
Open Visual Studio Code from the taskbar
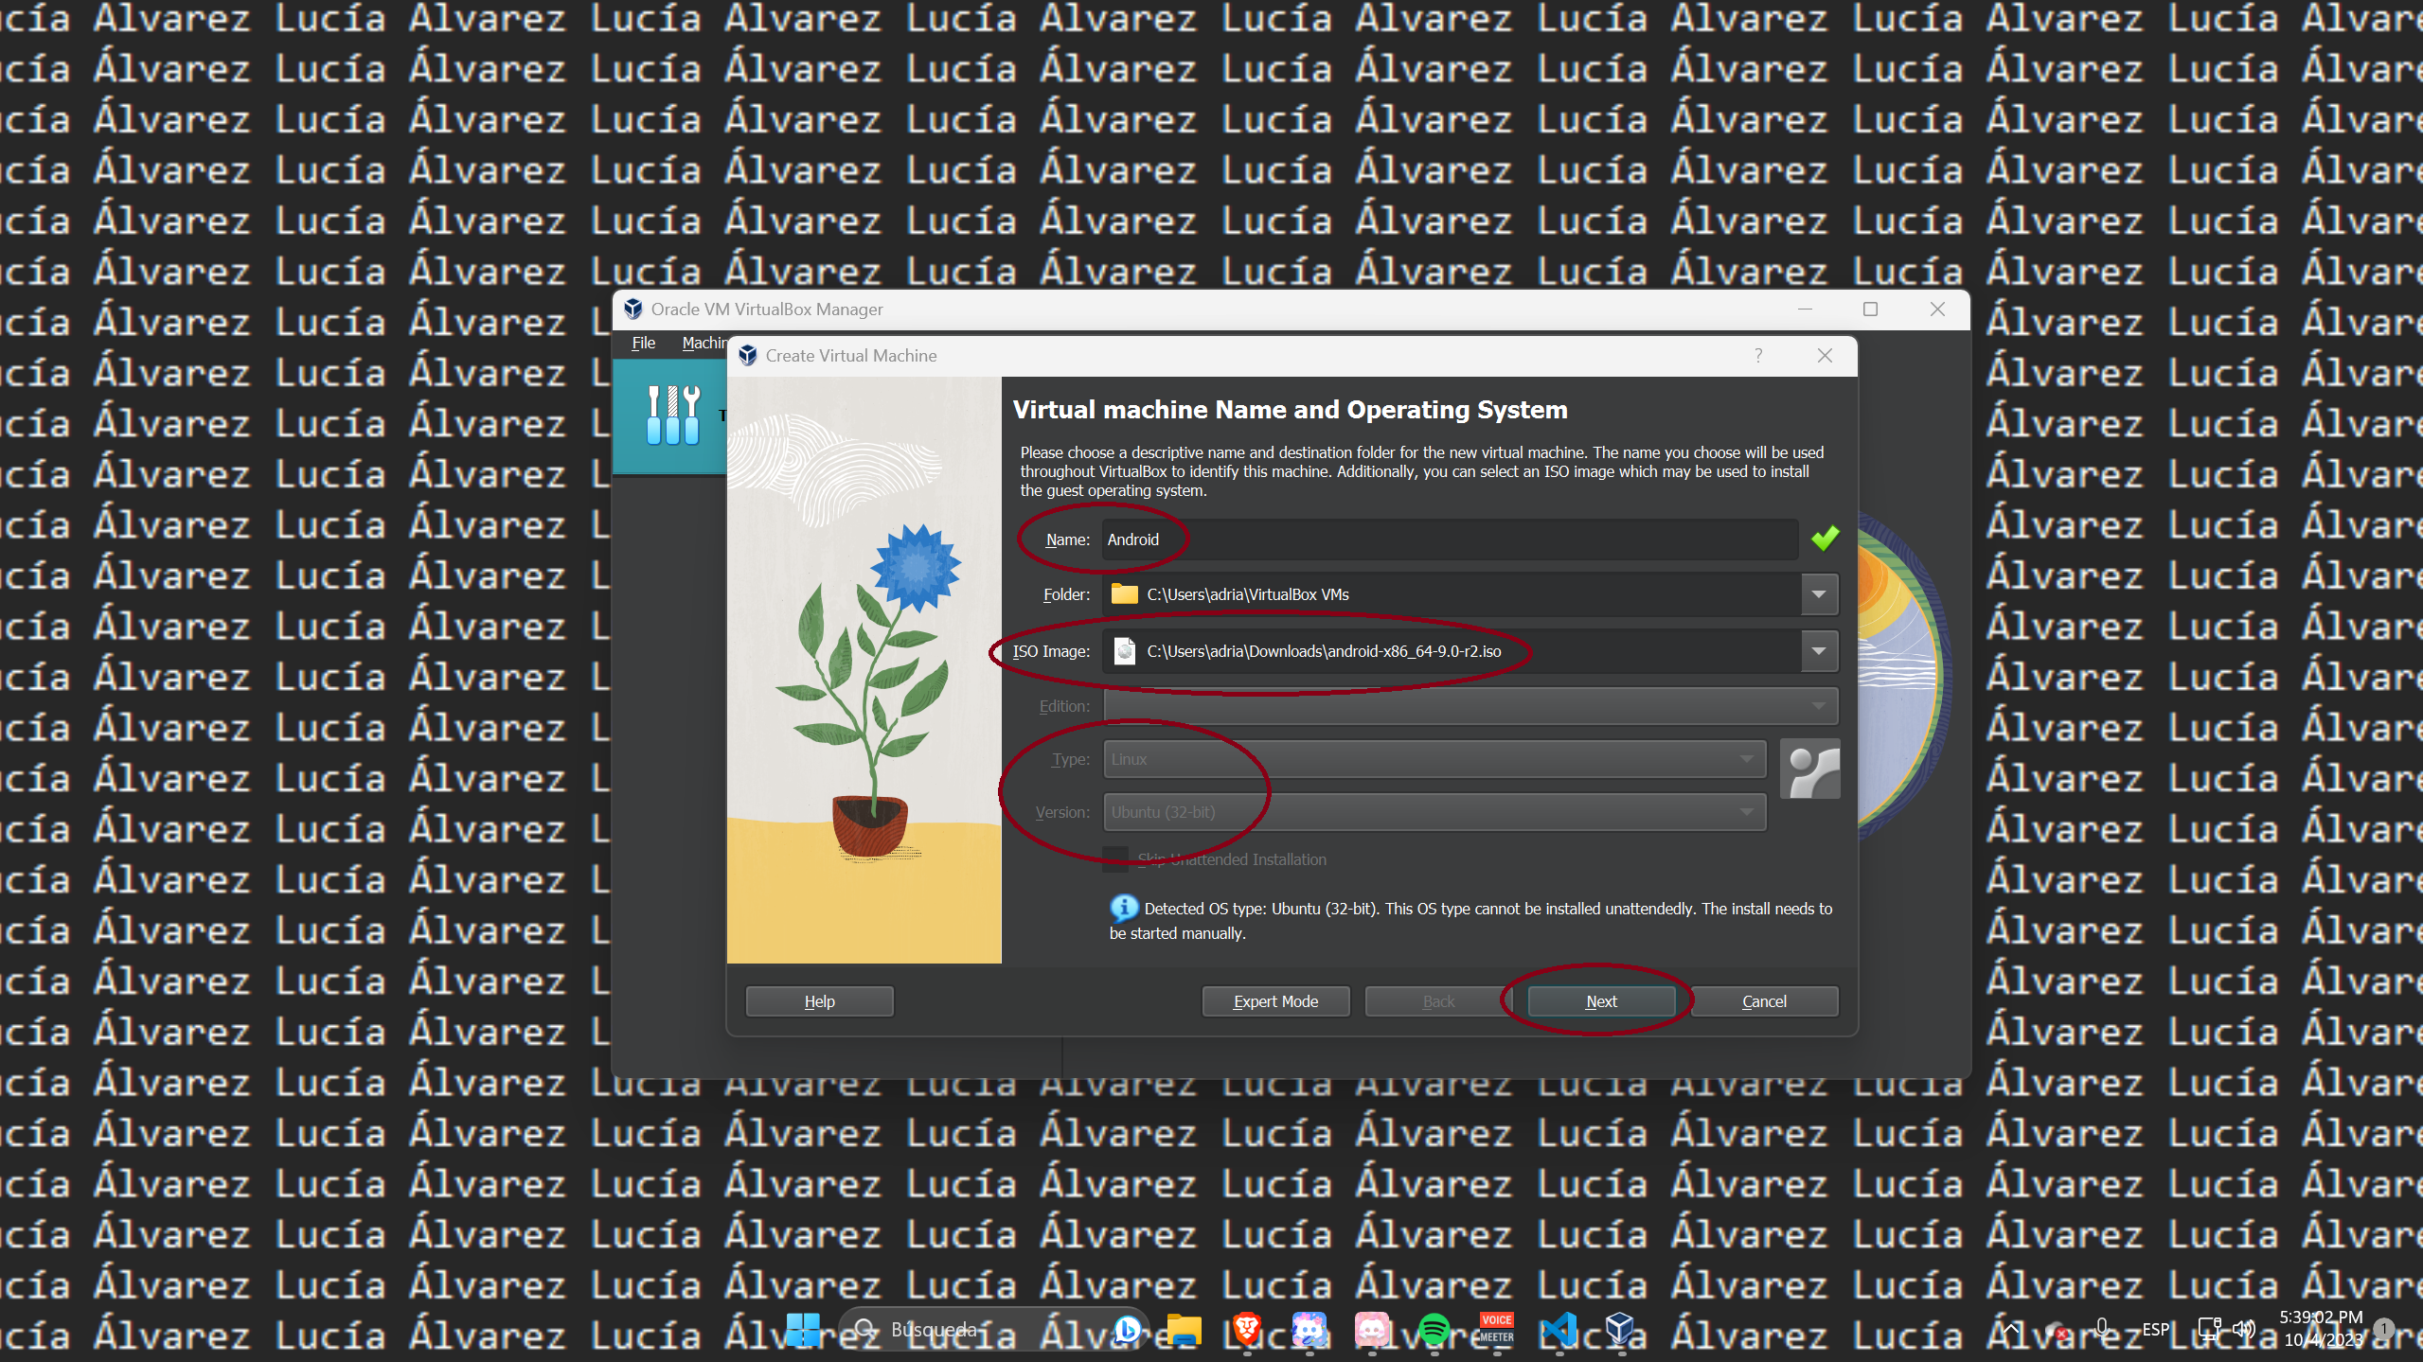coord(1559,1329)
